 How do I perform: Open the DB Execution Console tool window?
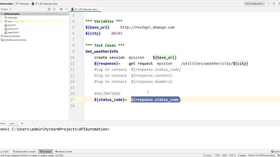tap(24, 152)
